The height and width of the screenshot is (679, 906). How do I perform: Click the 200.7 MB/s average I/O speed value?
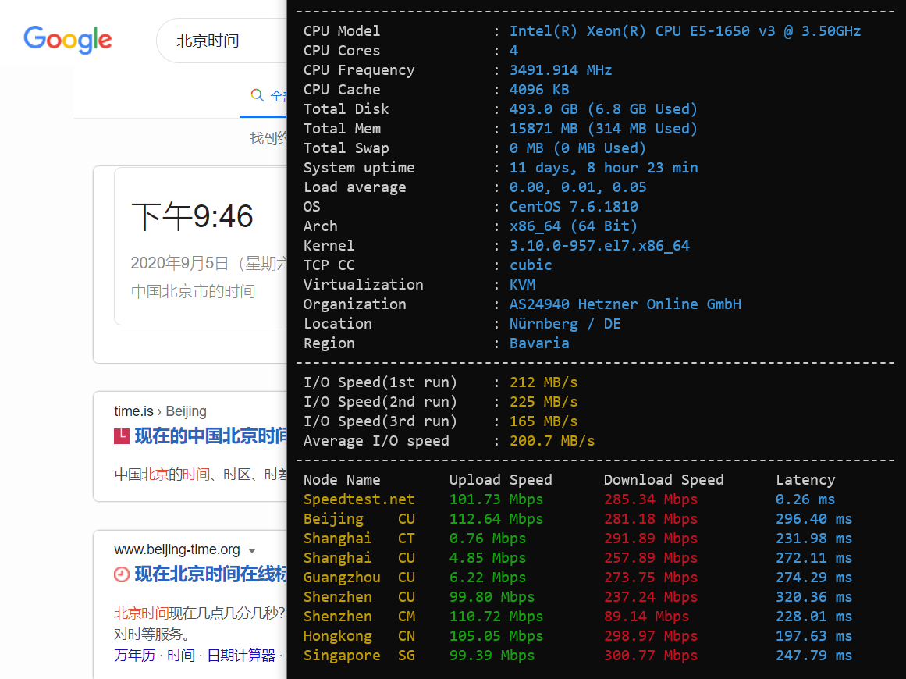click(x=552, y=441)
